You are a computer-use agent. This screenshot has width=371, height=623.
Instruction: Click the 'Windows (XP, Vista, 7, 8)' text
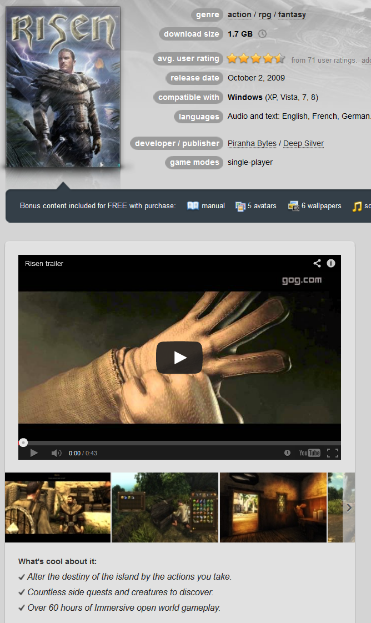(x=273, y=97)
